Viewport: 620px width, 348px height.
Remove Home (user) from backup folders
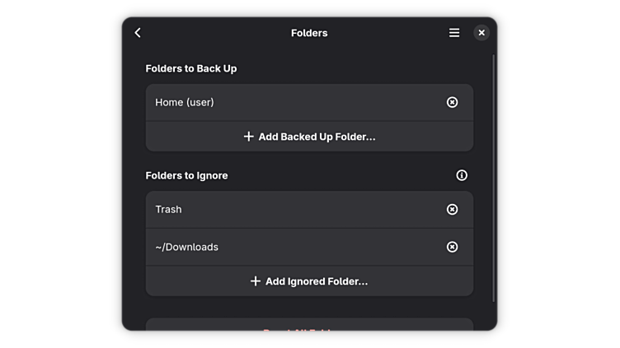pos(452,102)
